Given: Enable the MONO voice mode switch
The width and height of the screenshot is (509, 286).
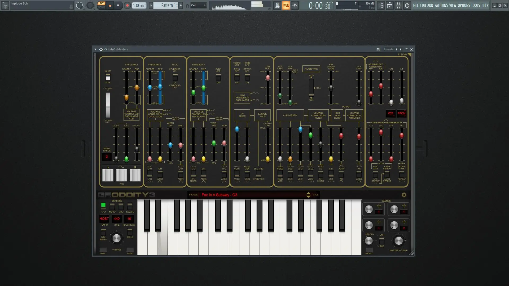Looking at the screenshot, I should point(112,206).
